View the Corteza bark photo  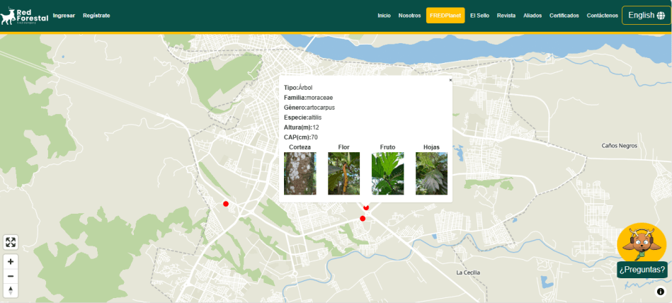300,173
